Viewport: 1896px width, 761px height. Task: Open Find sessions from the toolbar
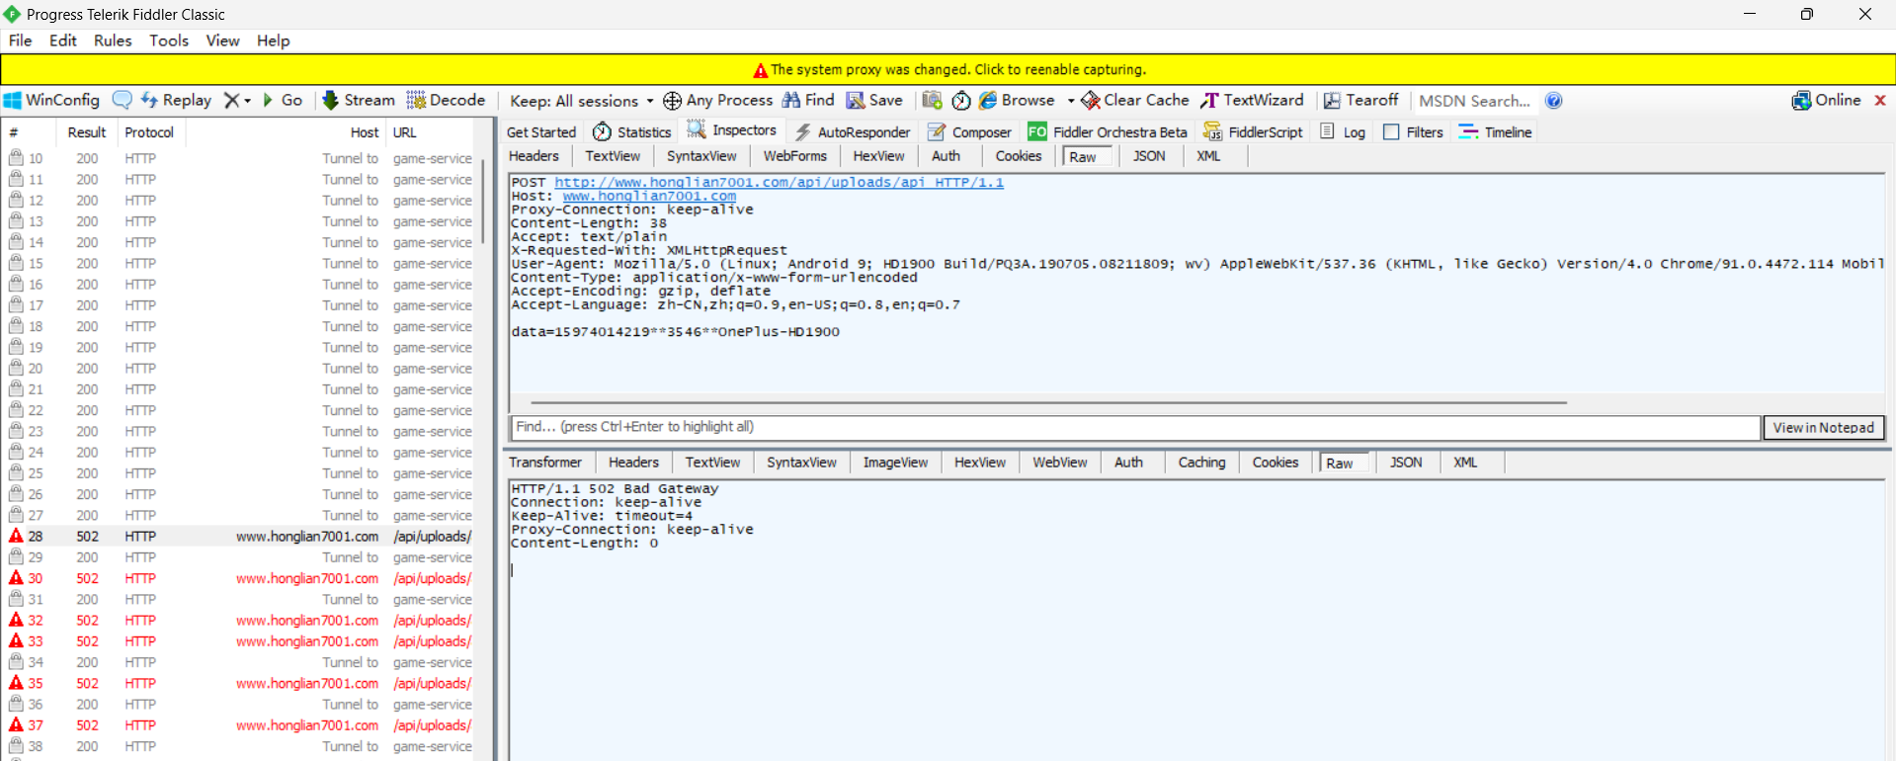coord(808,100)
